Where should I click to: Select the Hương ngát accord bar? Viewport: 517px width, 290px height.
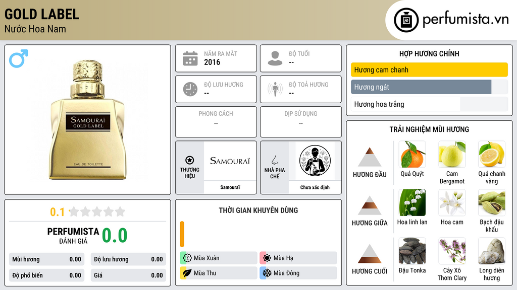[429, 87]
